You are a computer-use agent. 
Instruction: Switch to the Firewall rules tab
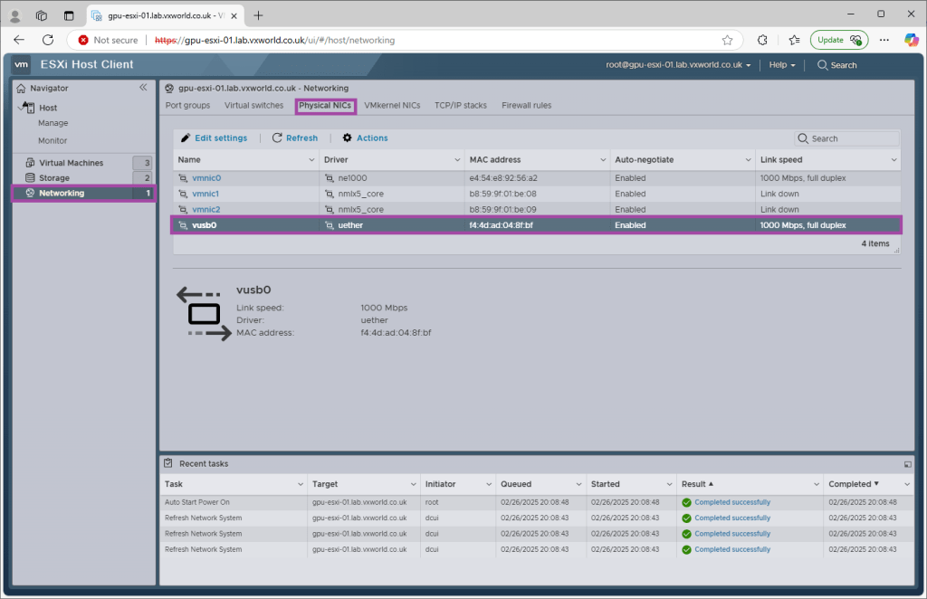pos(526,106)
